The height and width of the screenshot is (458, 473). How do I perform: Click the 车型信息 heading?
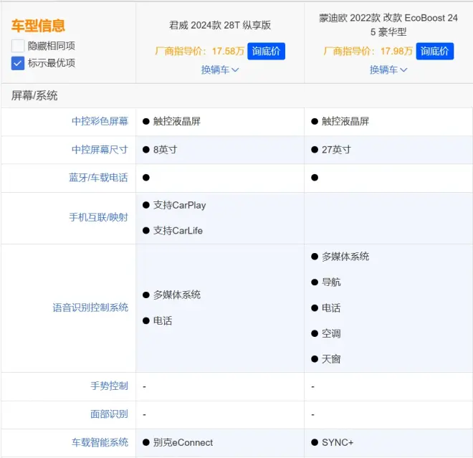[38, 26]
